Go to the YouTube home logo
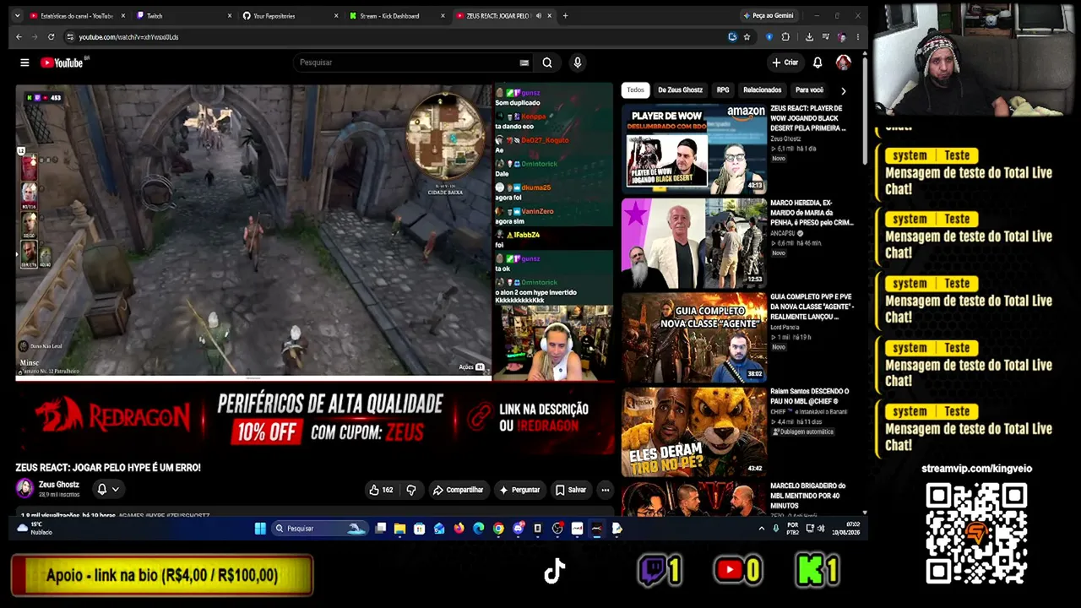 click(64, 62)
